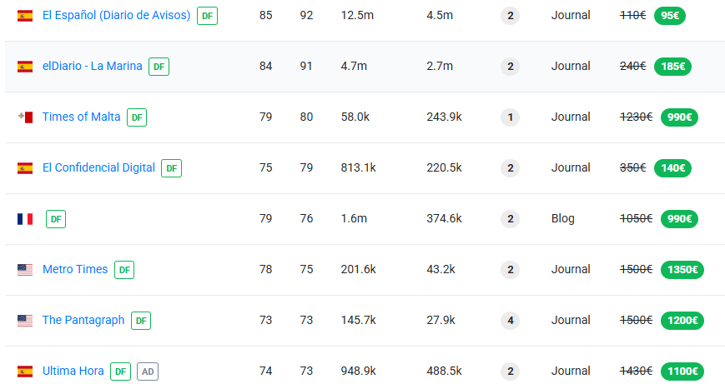Click the 1350€ price button
Image resolution: width=725 pixels, height=384 pixels.
[682, 270]
